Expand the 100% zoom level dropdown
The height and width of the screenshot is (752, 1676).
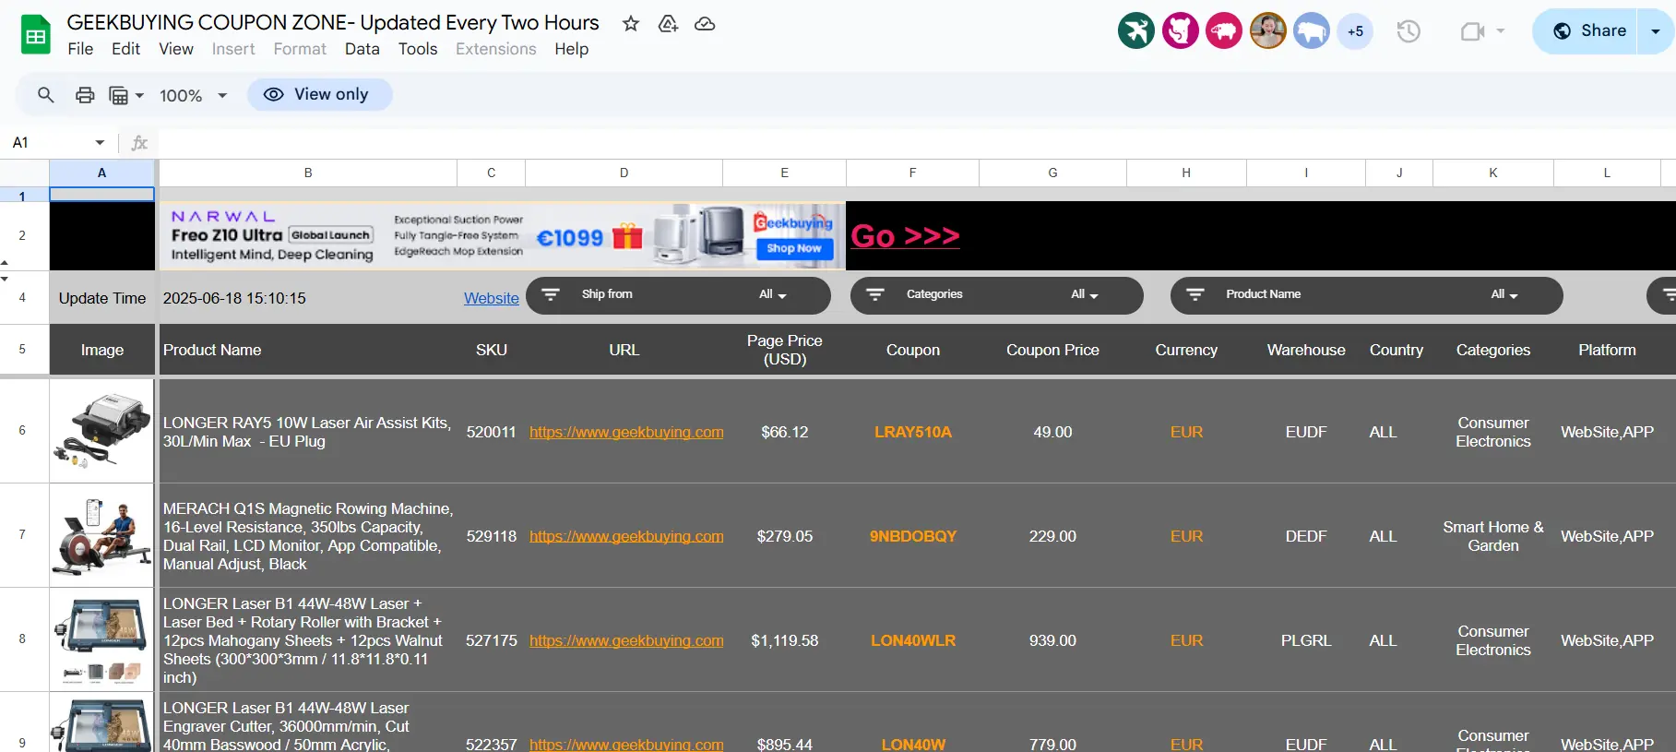194,95
